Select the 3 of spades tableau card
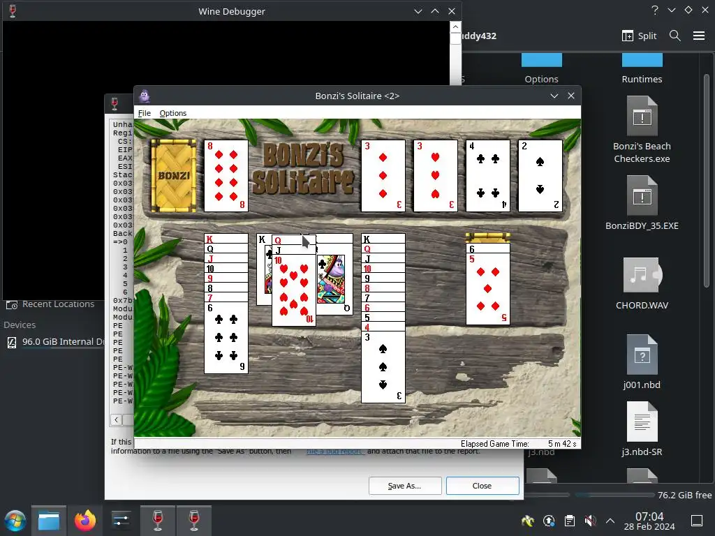 click(x=383, y=367)
